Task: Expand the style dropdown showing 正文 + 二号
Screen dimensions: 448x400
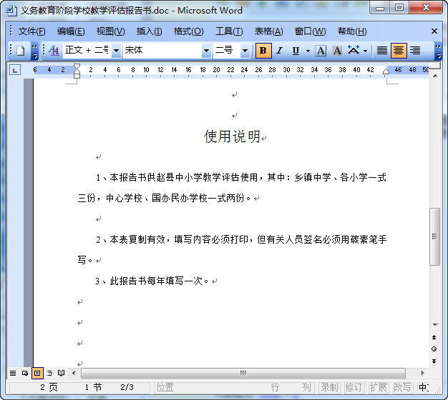Action: pos(116,51)
